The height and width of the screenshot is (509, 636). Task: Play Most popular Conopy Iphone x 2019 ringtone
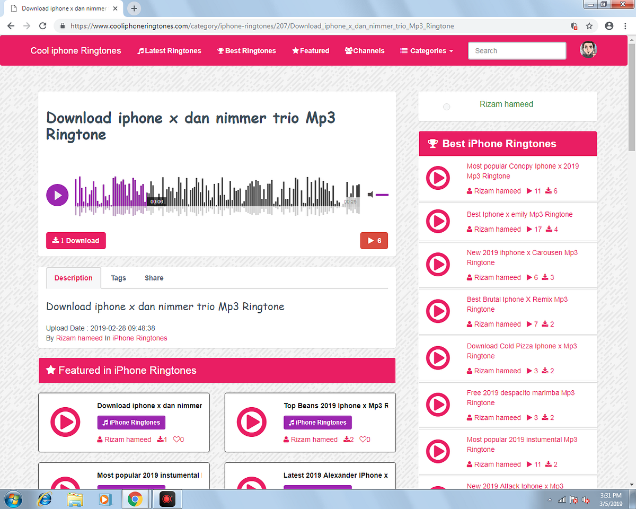tap(438, 178)
